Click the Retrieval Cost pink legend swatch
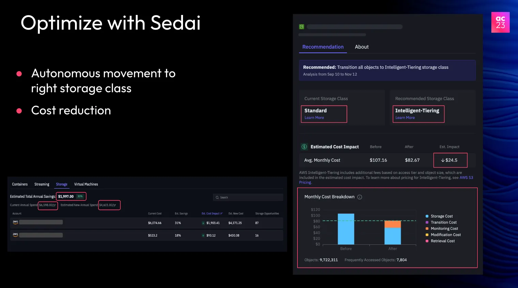518x288 pixels. (x=427, y=241)
